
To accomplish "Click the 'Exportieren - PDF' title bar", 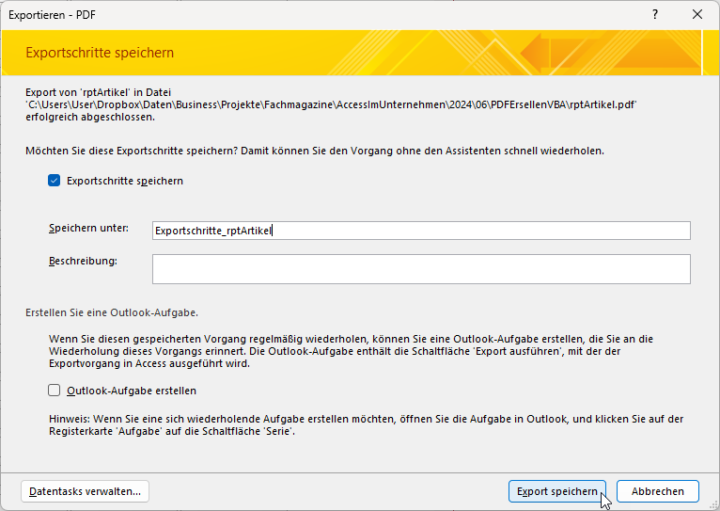I will tap(282, 15).
